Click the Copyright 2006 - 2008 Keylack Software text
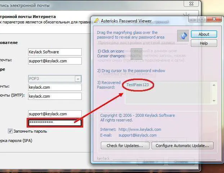The image size is (224, 173). click(138, 115)
